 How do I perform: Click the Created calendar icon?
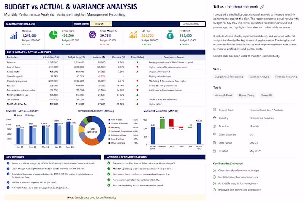(x=214, y=151)
